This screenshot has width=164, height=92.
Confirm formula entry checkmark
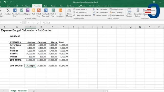(x=33, y=23)
